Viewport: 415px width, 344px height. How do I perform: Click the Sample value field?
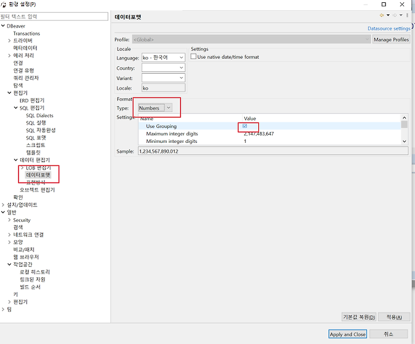[x=273, y=152]
